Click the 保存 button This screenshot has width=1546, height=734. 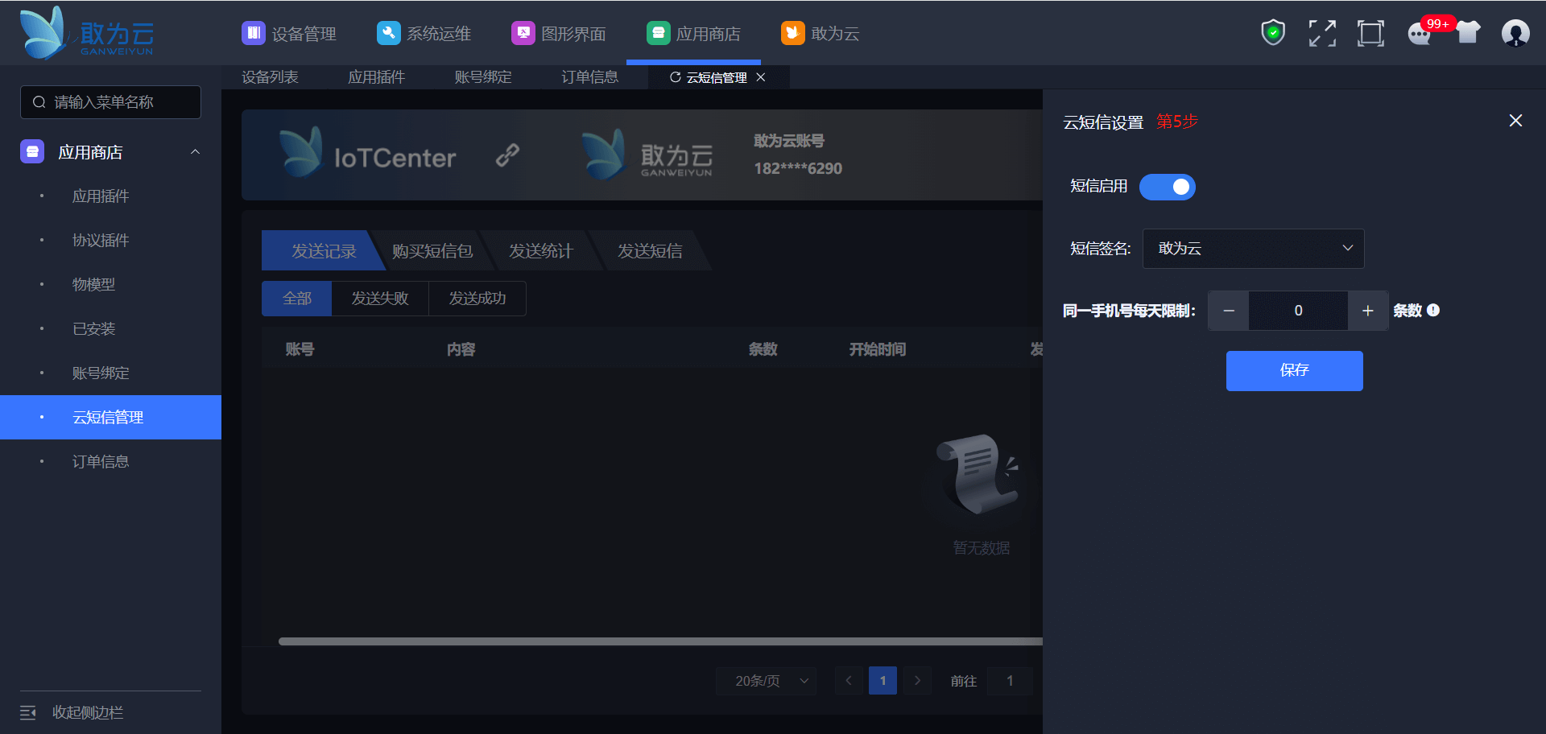point(1294,371)
